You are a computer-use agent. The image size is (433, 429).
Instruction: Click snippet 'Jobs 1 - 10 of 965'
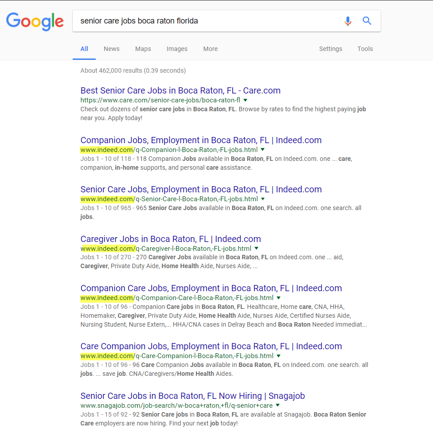221,212
